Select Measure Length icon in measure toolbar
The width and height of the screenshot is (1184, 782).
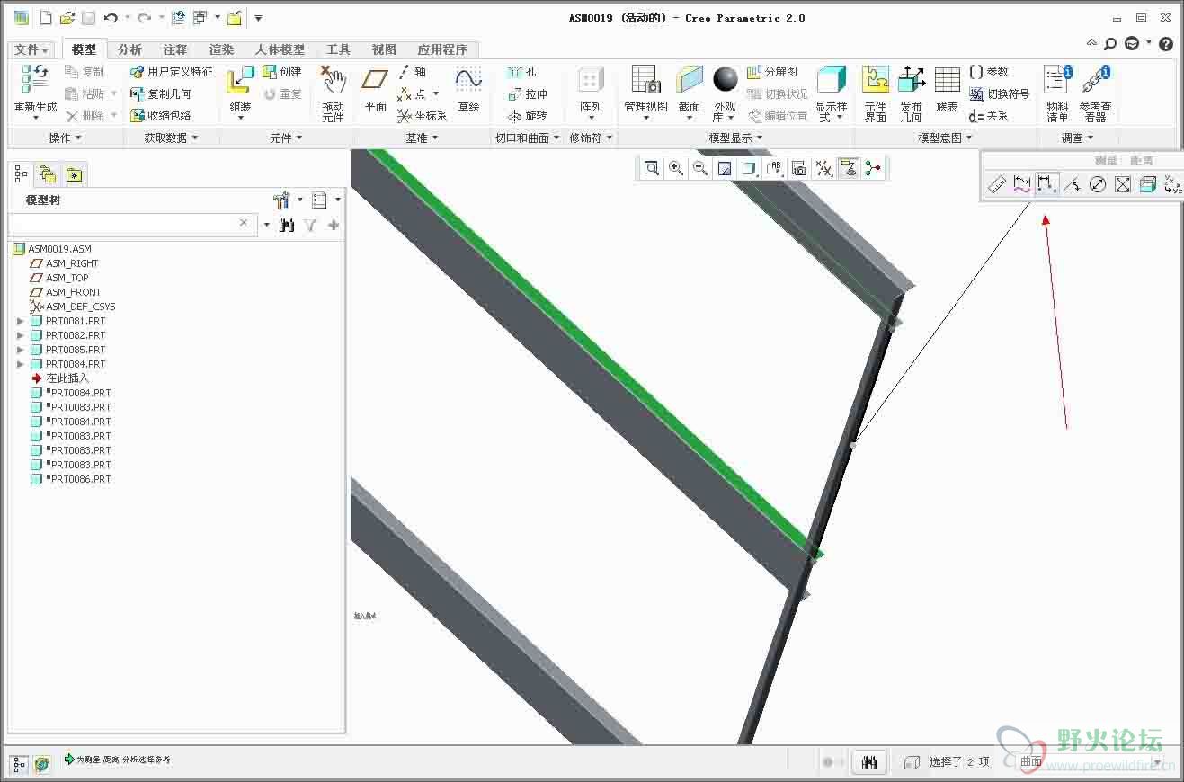pyautogui.click(x=1021, y=184)
